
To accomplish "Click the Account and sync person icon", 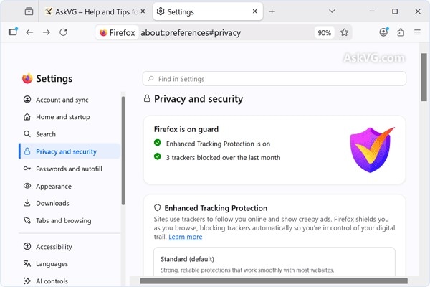I will (27, 100).
